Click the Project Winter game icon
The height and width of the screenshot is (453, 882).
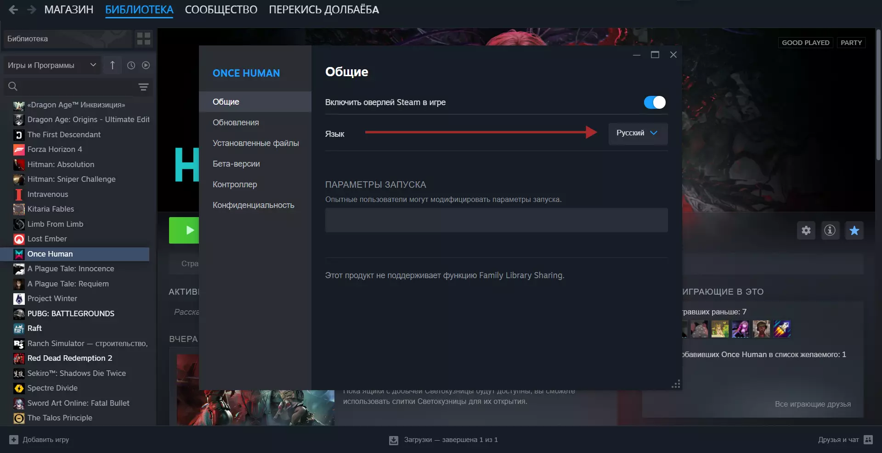pos(19,299)
